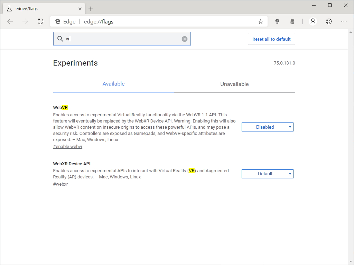
Task: Click Reset all to default button
Action: 271,39
